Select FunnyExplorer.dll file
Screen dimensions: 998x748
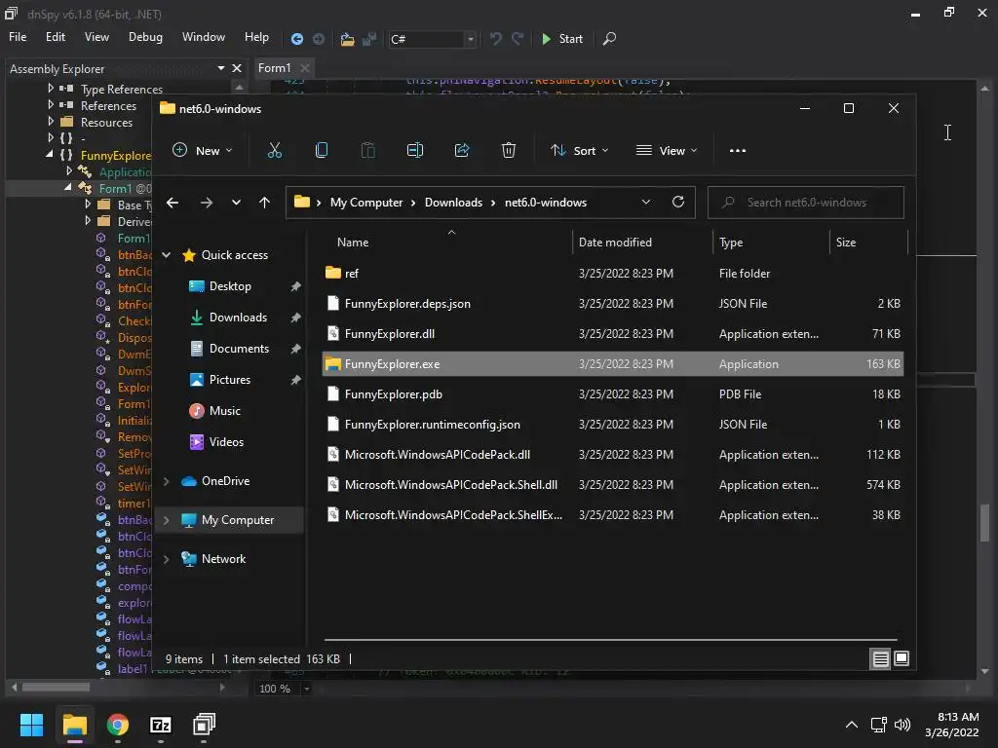click(x=612, y=333)
